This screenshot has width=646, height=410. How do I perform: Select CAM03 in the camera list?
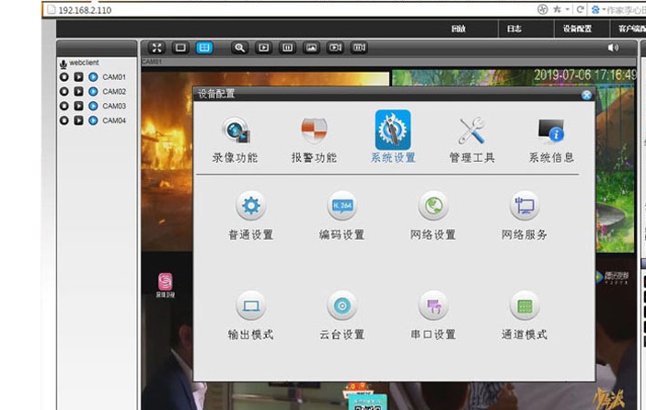(x=114, y=106)
